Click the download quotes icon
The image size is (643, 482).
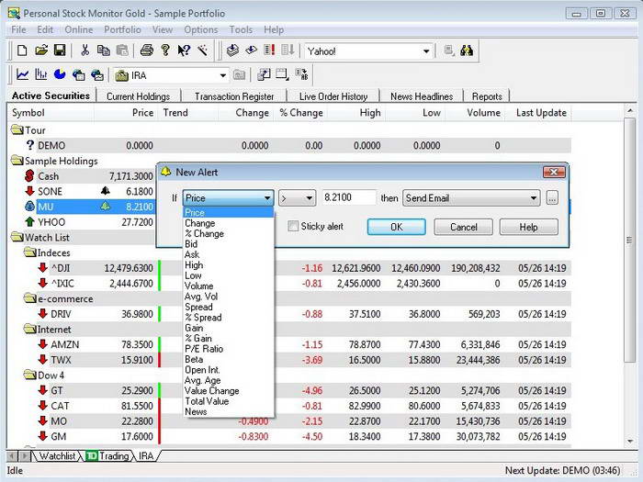[x=233, y=50]
